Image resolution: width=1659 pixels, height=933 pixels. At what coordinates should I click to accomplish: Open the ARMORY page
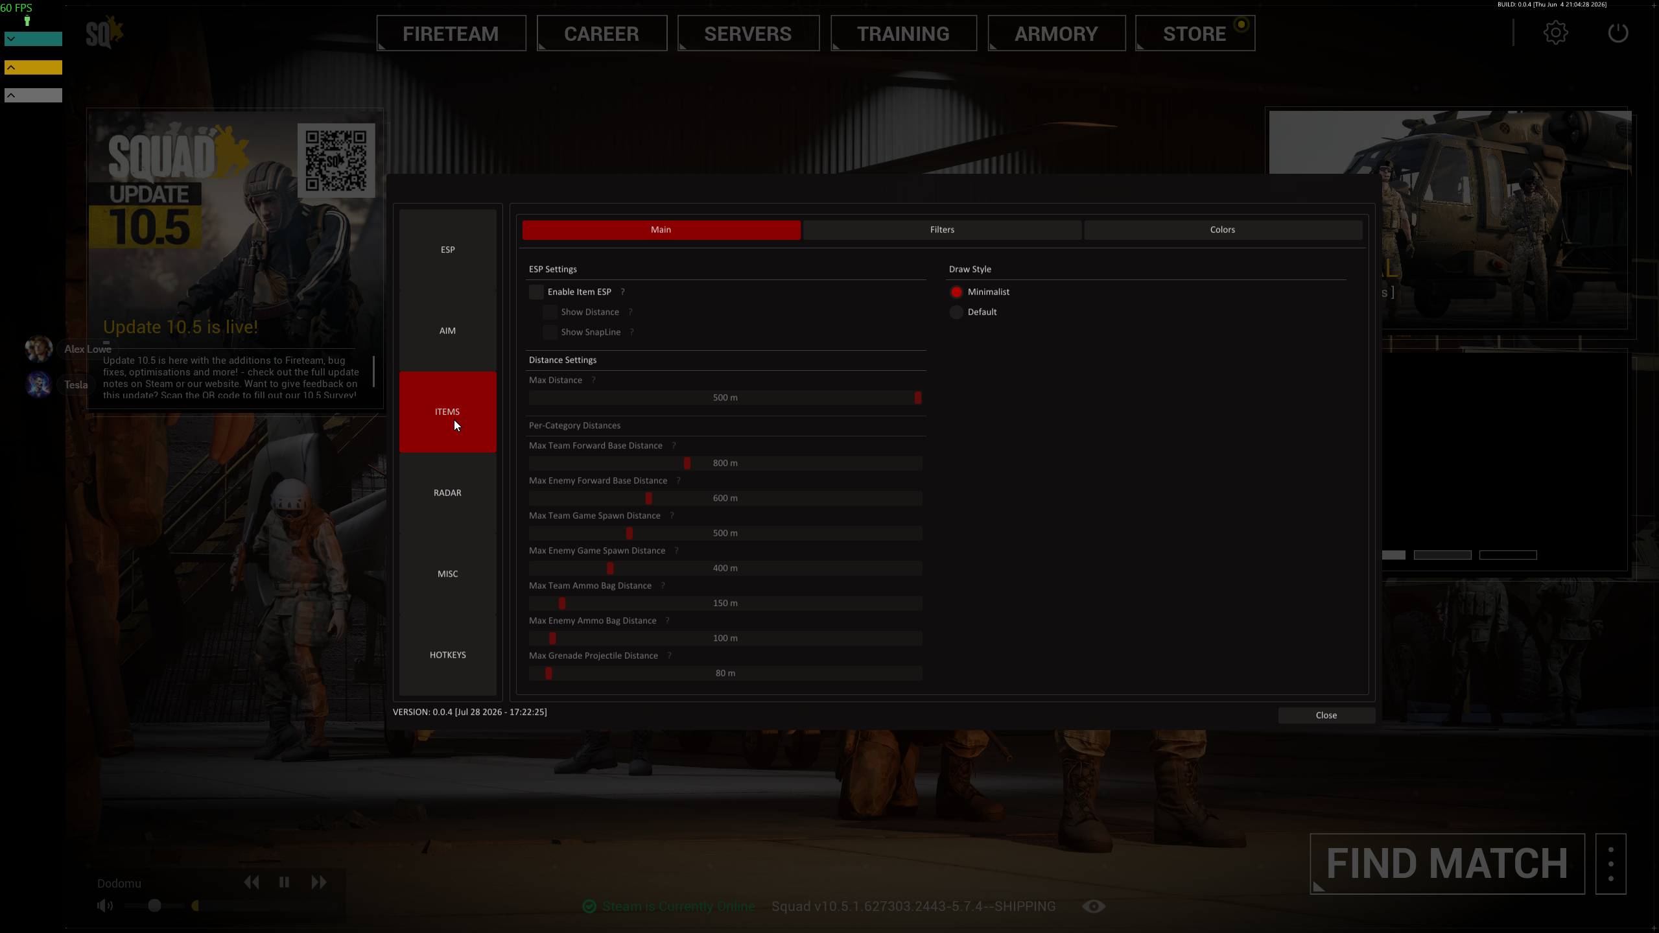(1057, 33)
